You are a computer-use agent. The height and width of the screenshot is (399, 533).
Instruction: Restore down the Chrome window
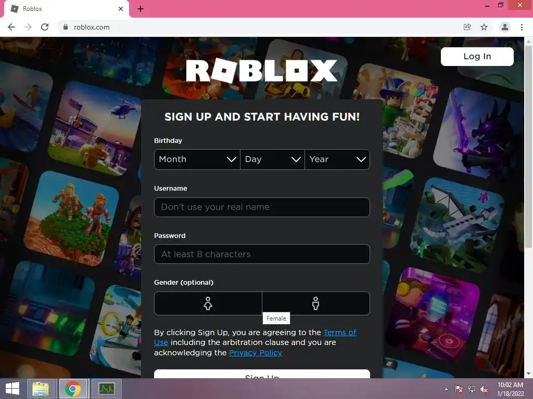pos(501,5)
